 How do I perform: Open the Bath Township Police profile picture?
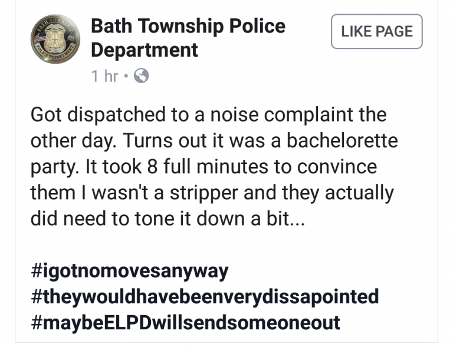[x=55, y=39]
